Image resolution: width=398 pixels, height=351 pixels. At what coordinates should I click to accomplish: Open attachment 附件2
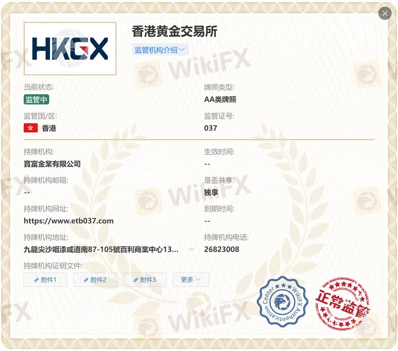click(x=95, y=280)
